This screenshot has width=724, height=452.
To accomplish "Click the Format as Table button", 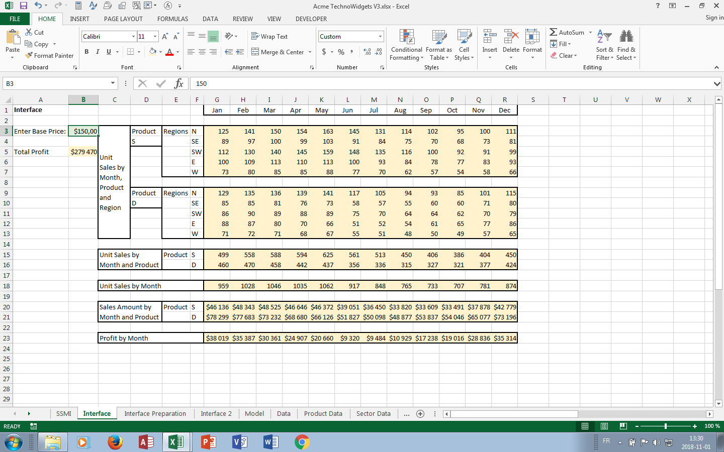I will [x=439, y=45].
